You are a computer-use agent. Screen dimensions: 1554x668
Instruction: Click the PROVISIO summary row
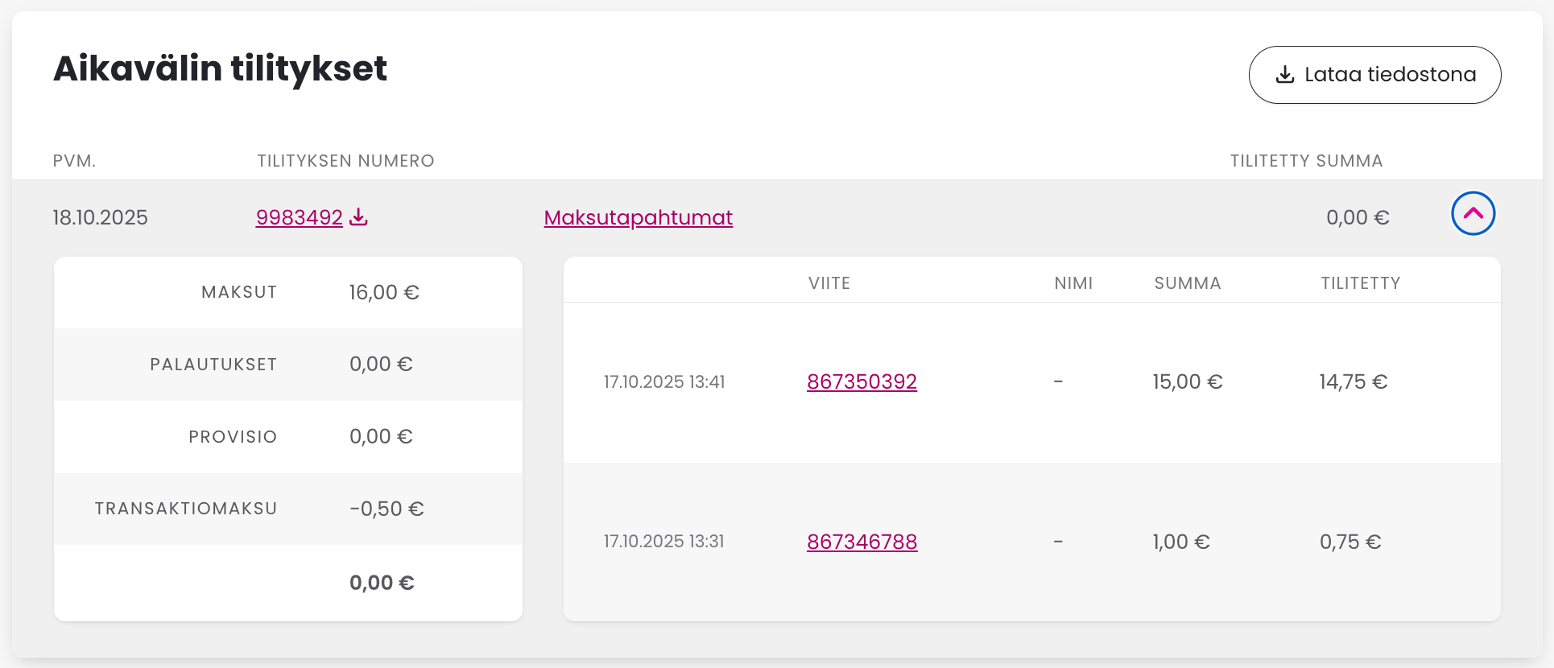pyautogui.click(x=287, y=437)
